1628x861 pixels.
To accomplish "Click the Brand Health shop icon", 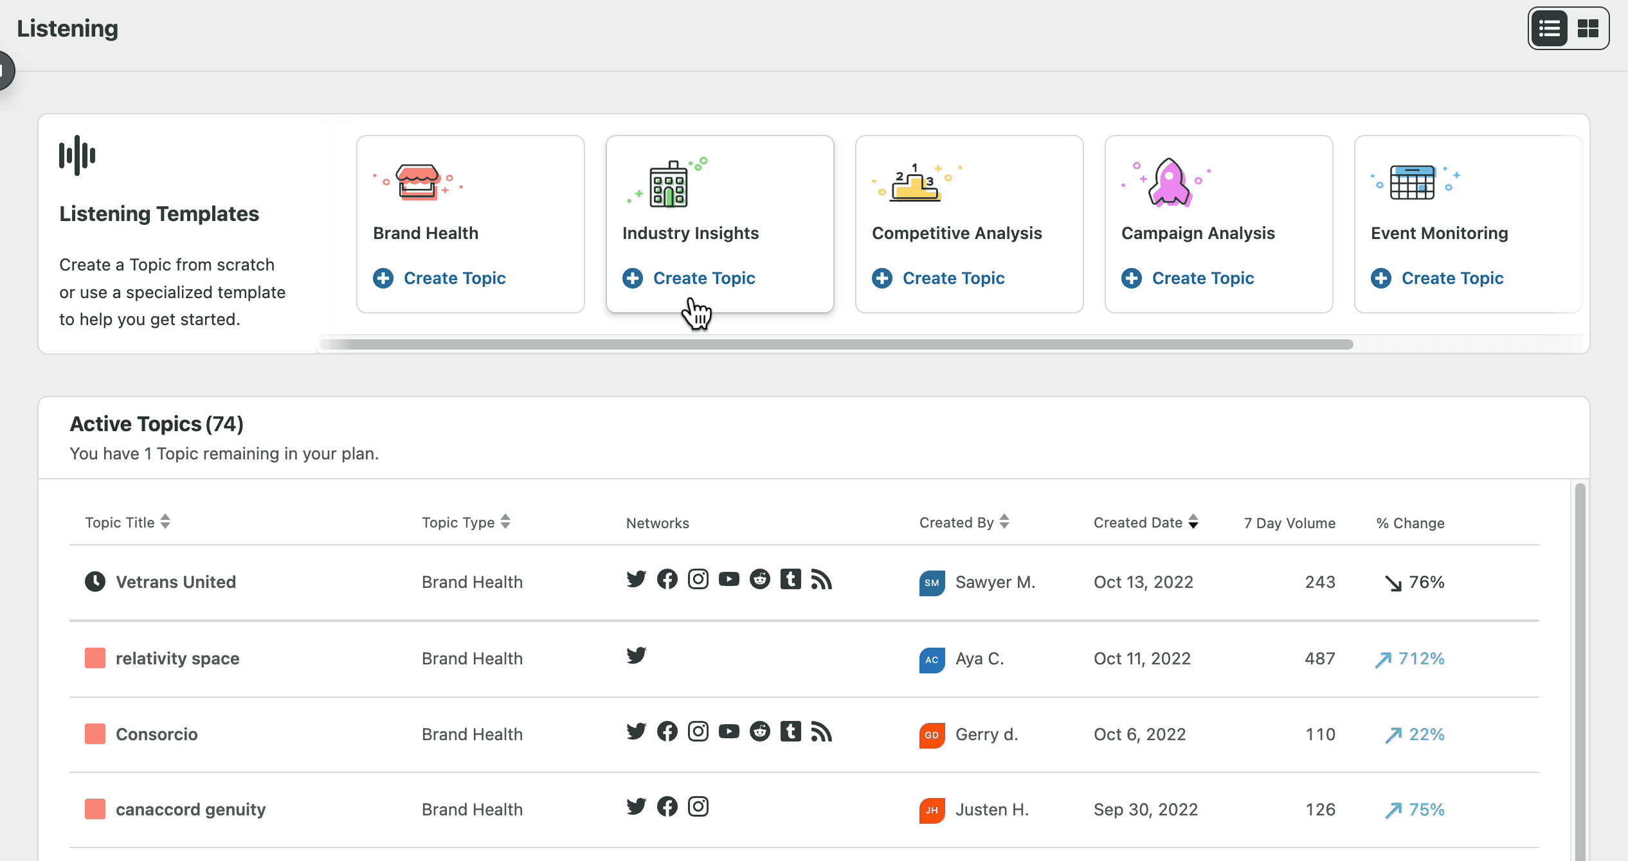I will 418,181.
